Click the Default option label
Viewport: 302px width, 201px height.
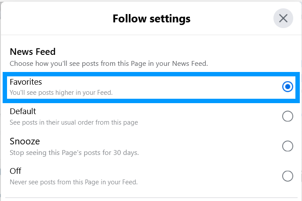23,111
